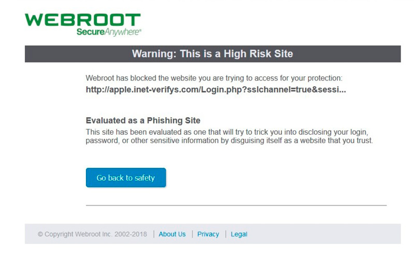Click the 2002-2018 year range in footer
This screenshot has width=414, height=258.
pos(131,234)
